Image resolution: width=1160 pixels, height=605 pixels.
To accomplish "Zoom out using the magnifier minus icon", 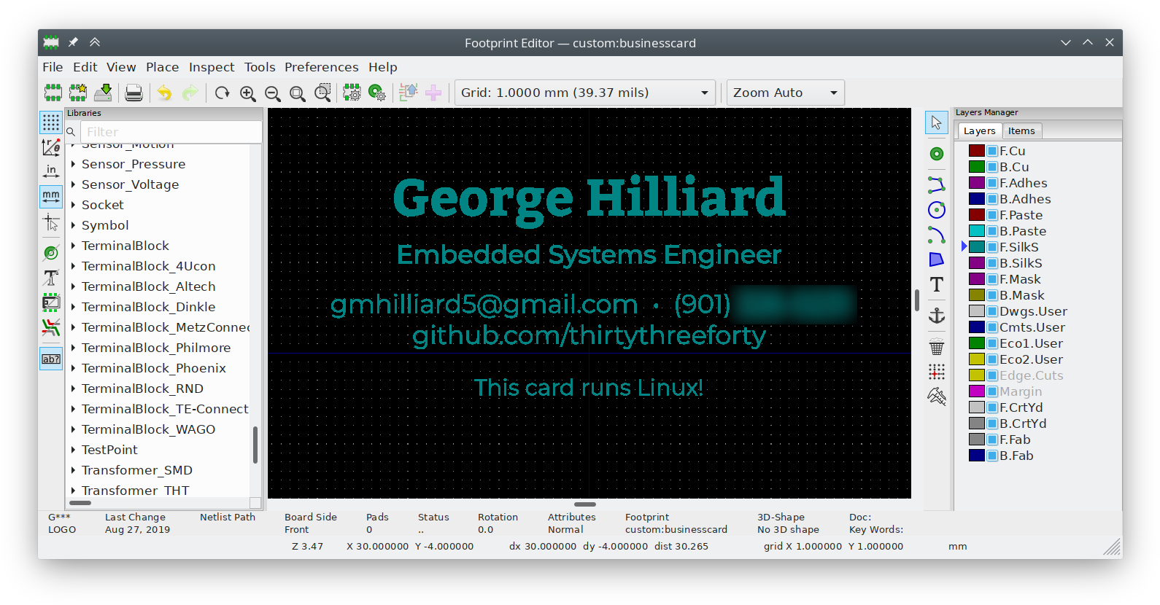I will 273,93.
